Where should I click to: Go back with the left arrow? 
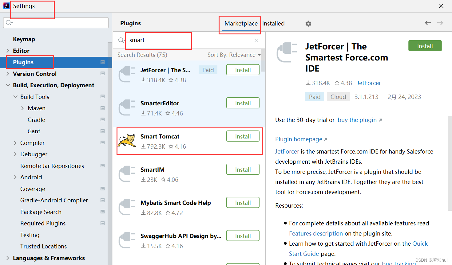pyautogui.click(x=428, y=23)
